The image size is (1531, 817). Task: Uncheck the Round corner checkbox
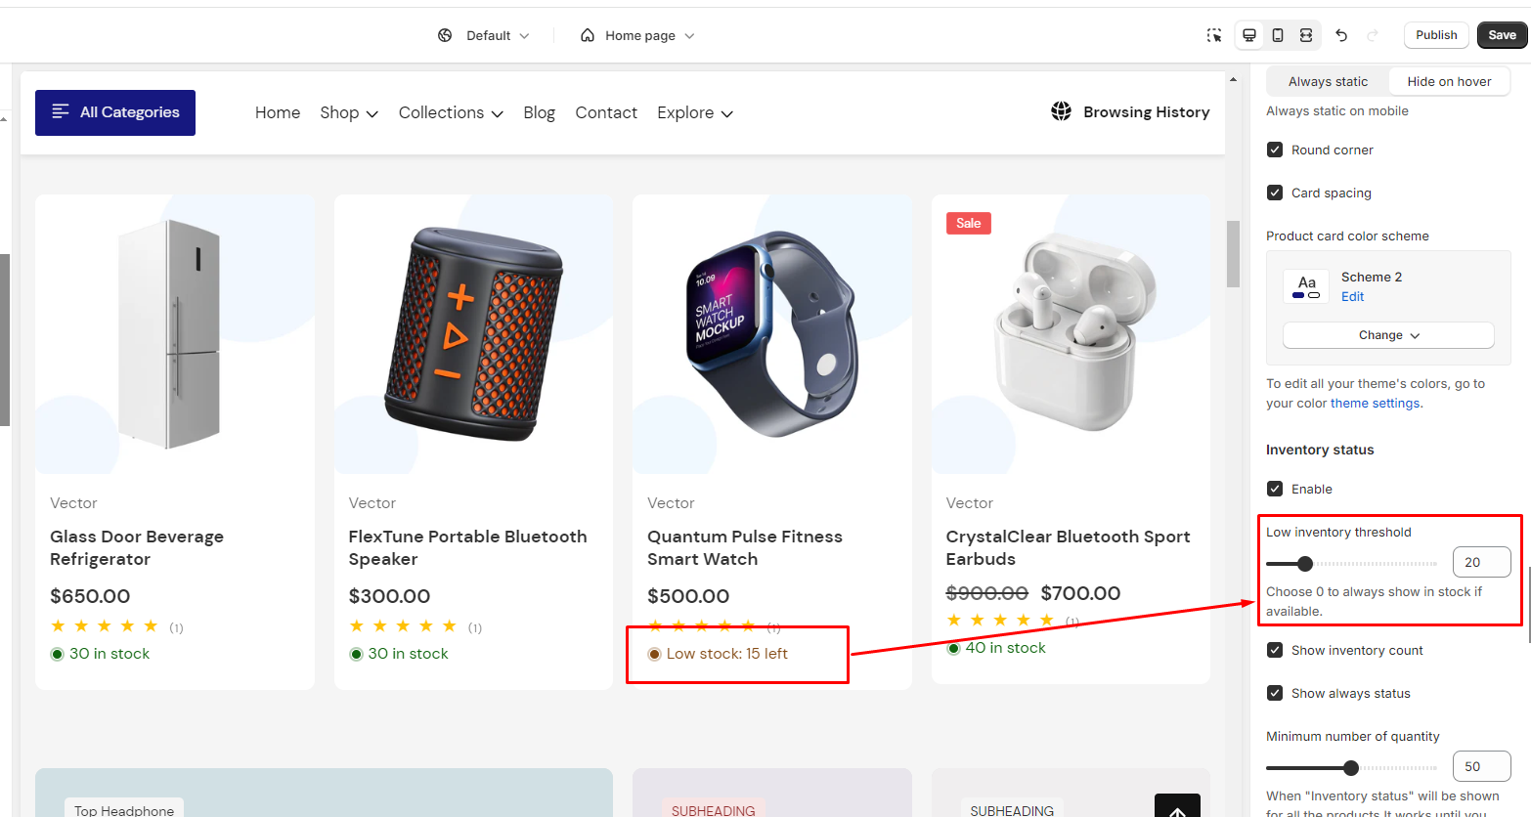point(1275,150)
